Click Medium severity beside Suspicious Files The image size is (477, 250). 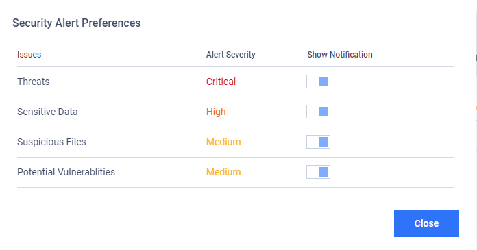[223, 142]
